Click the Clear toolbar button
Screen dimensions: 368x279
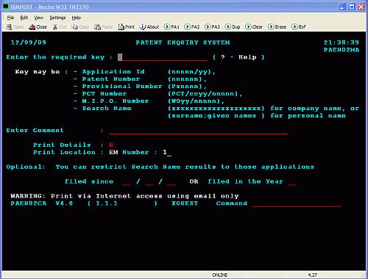coord(254,26)
